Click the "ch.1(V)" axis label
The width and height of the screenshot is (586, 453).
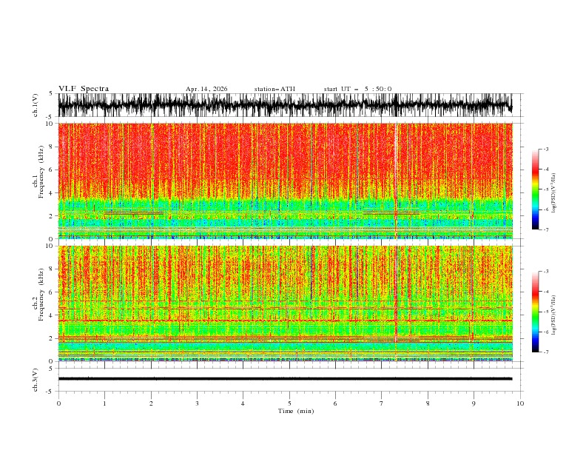(36, 105)
